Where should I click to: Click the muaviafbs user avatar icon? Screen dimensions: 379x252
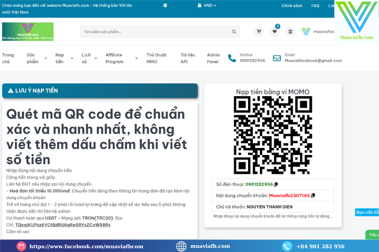coord(306,31)
